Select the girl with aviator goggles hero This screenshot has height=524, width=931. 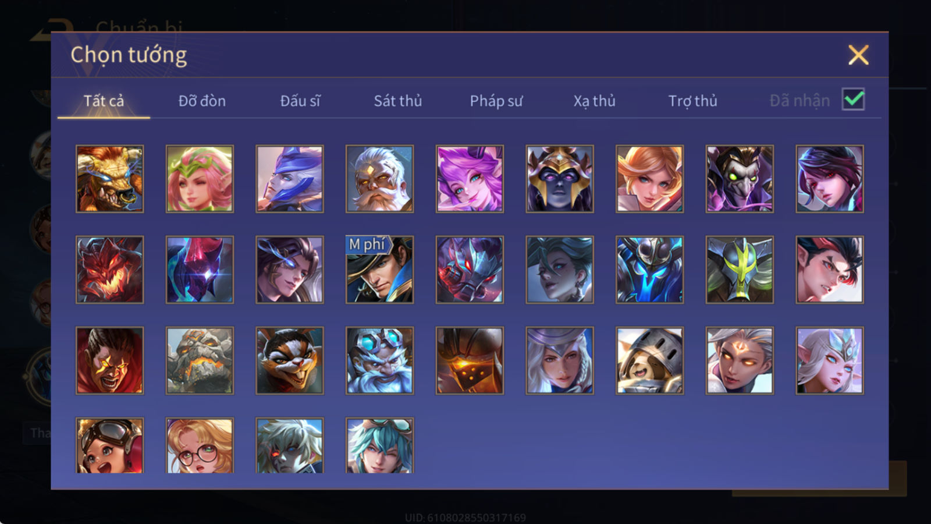[109, 445]
